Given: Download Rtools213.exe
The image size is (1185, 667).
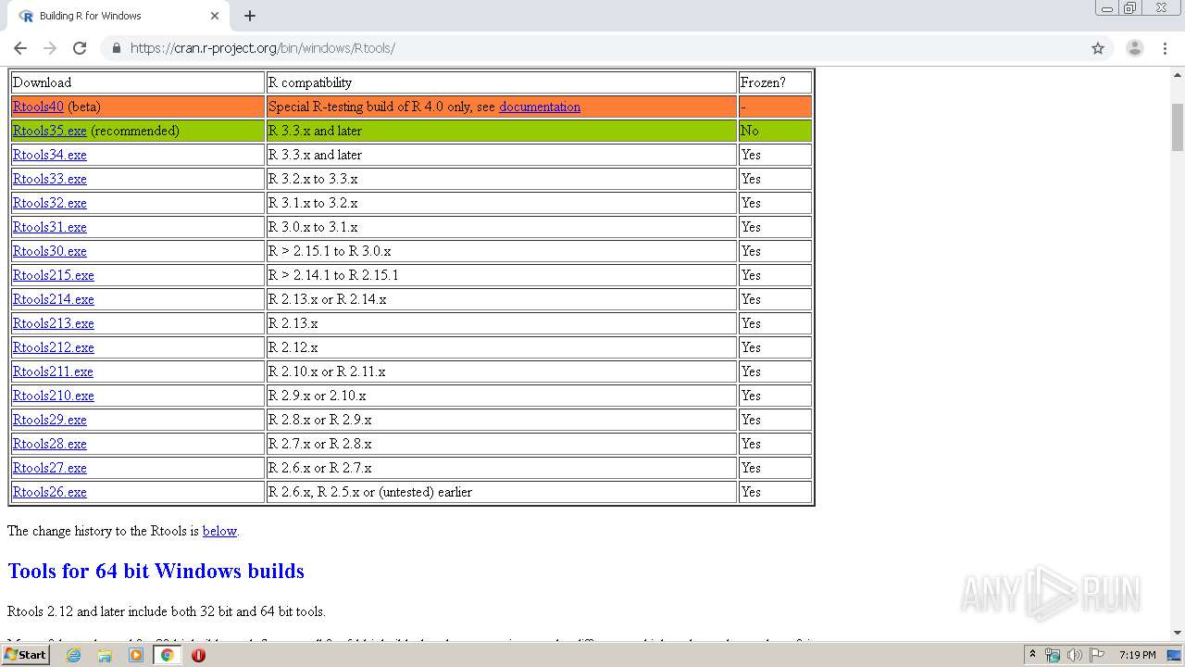Looking at the screenshot, I should [54, 323].
